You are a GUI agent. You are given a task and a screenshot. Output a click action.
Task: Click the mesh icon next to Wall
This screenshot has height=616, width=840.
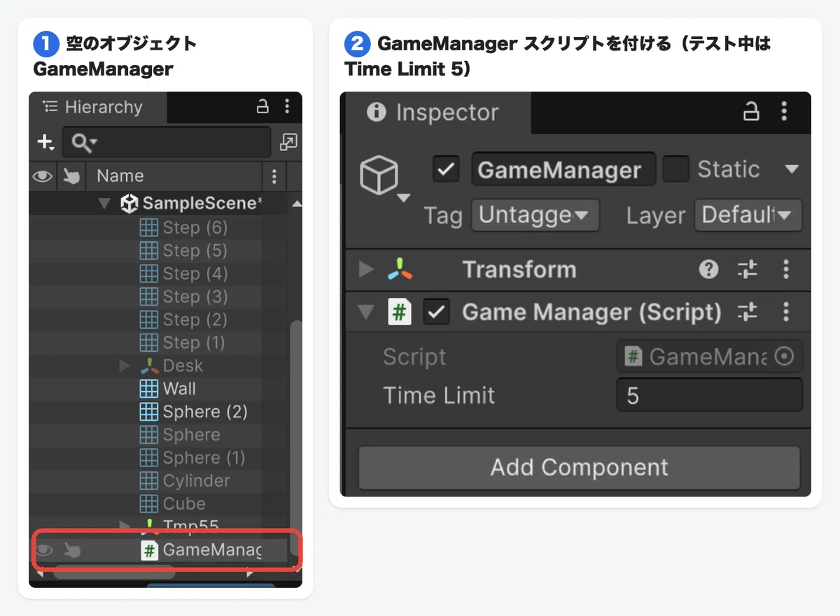[x=148, y=389]
